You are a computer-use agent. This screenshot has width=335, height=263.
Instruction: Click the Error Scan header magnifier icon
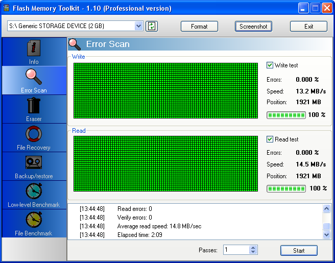tap(75, 44)
